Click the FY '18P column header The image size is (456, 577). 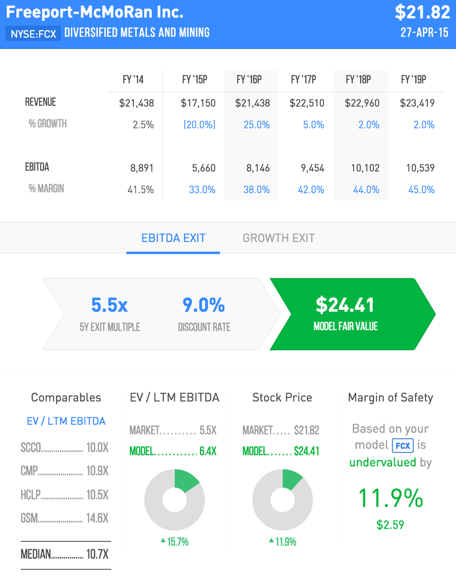359,79
